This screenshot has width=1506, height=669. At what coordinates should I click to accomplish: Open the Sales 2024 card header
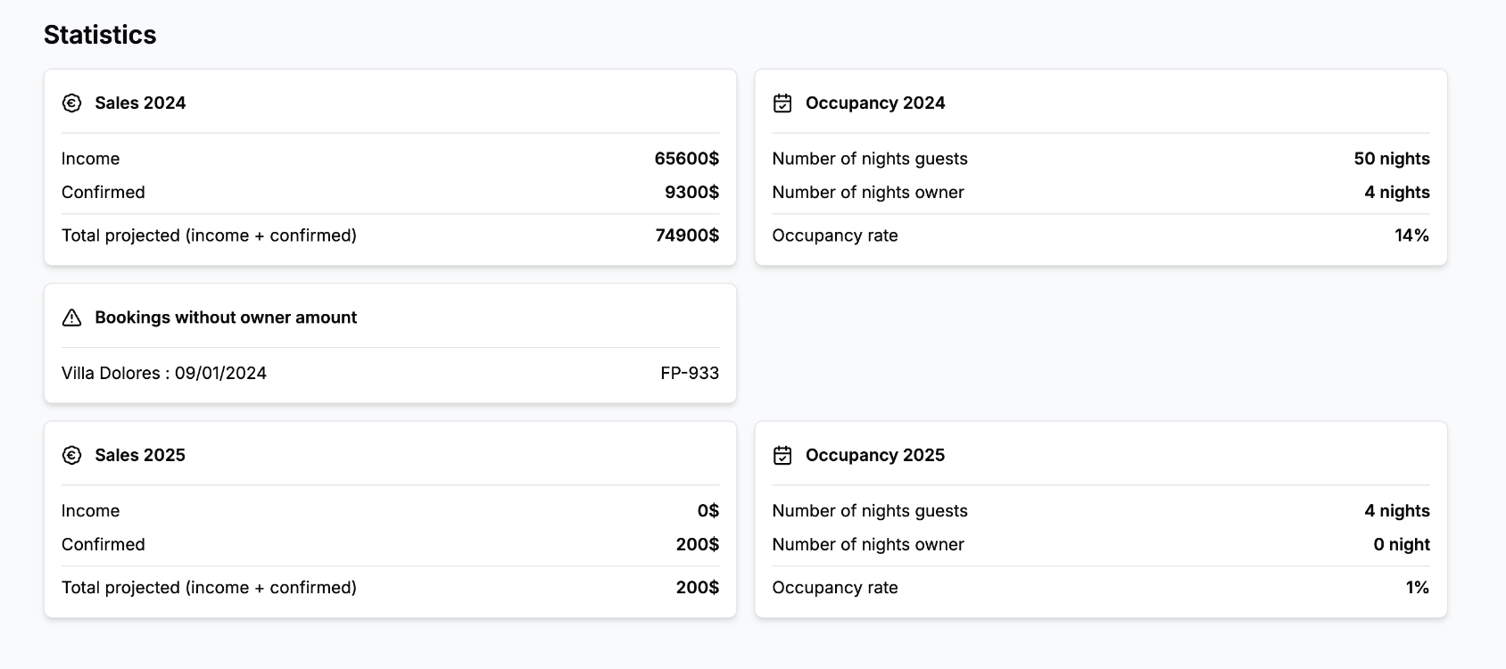(x=141, y=103)
